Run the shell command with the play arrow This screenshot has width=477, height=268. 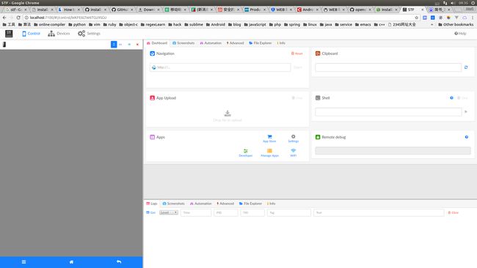pyautogui.click(x=466, y=112)
